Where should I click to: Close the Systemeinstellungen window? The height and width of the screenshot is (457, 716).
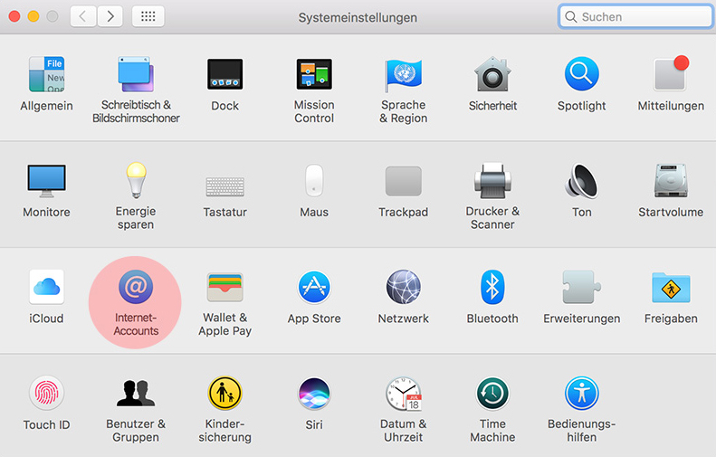pyautogui.click(x=14, y=17)
